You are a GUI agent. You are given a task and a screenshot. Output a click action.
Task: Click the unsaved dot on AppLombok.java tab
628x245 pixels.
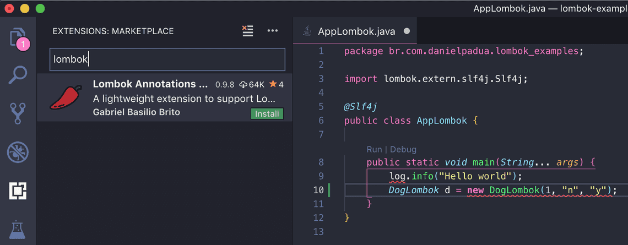[x=407, y=31]
